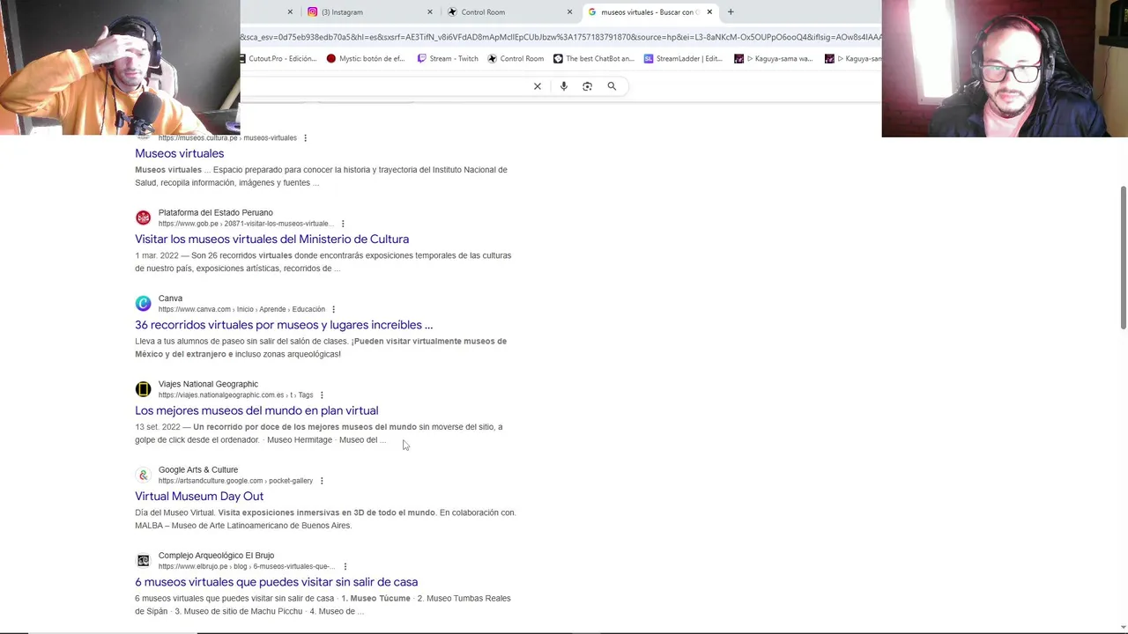The width and height of the screenshot is (1128, 634).
Task: Open Museos virtuales result link
Action: point(179,153)
